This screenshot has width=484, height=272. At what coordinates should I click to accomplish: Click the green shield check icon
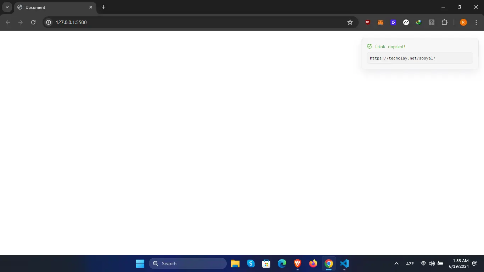coord(370,46)
